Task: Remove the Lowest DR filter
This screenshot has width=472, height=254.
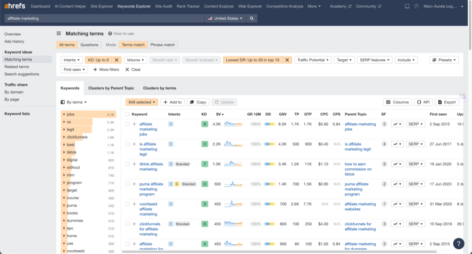Action: click(287, 60)
